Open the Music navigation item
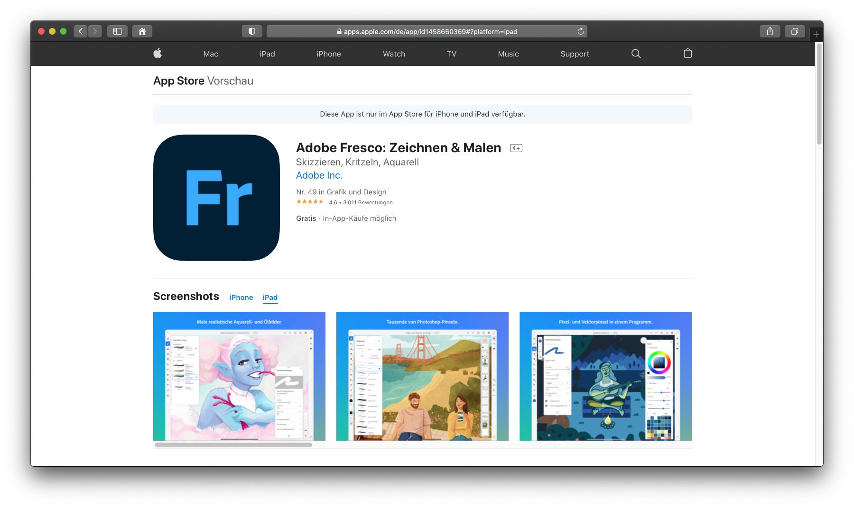The image size is (854, 507). [508, 54]
